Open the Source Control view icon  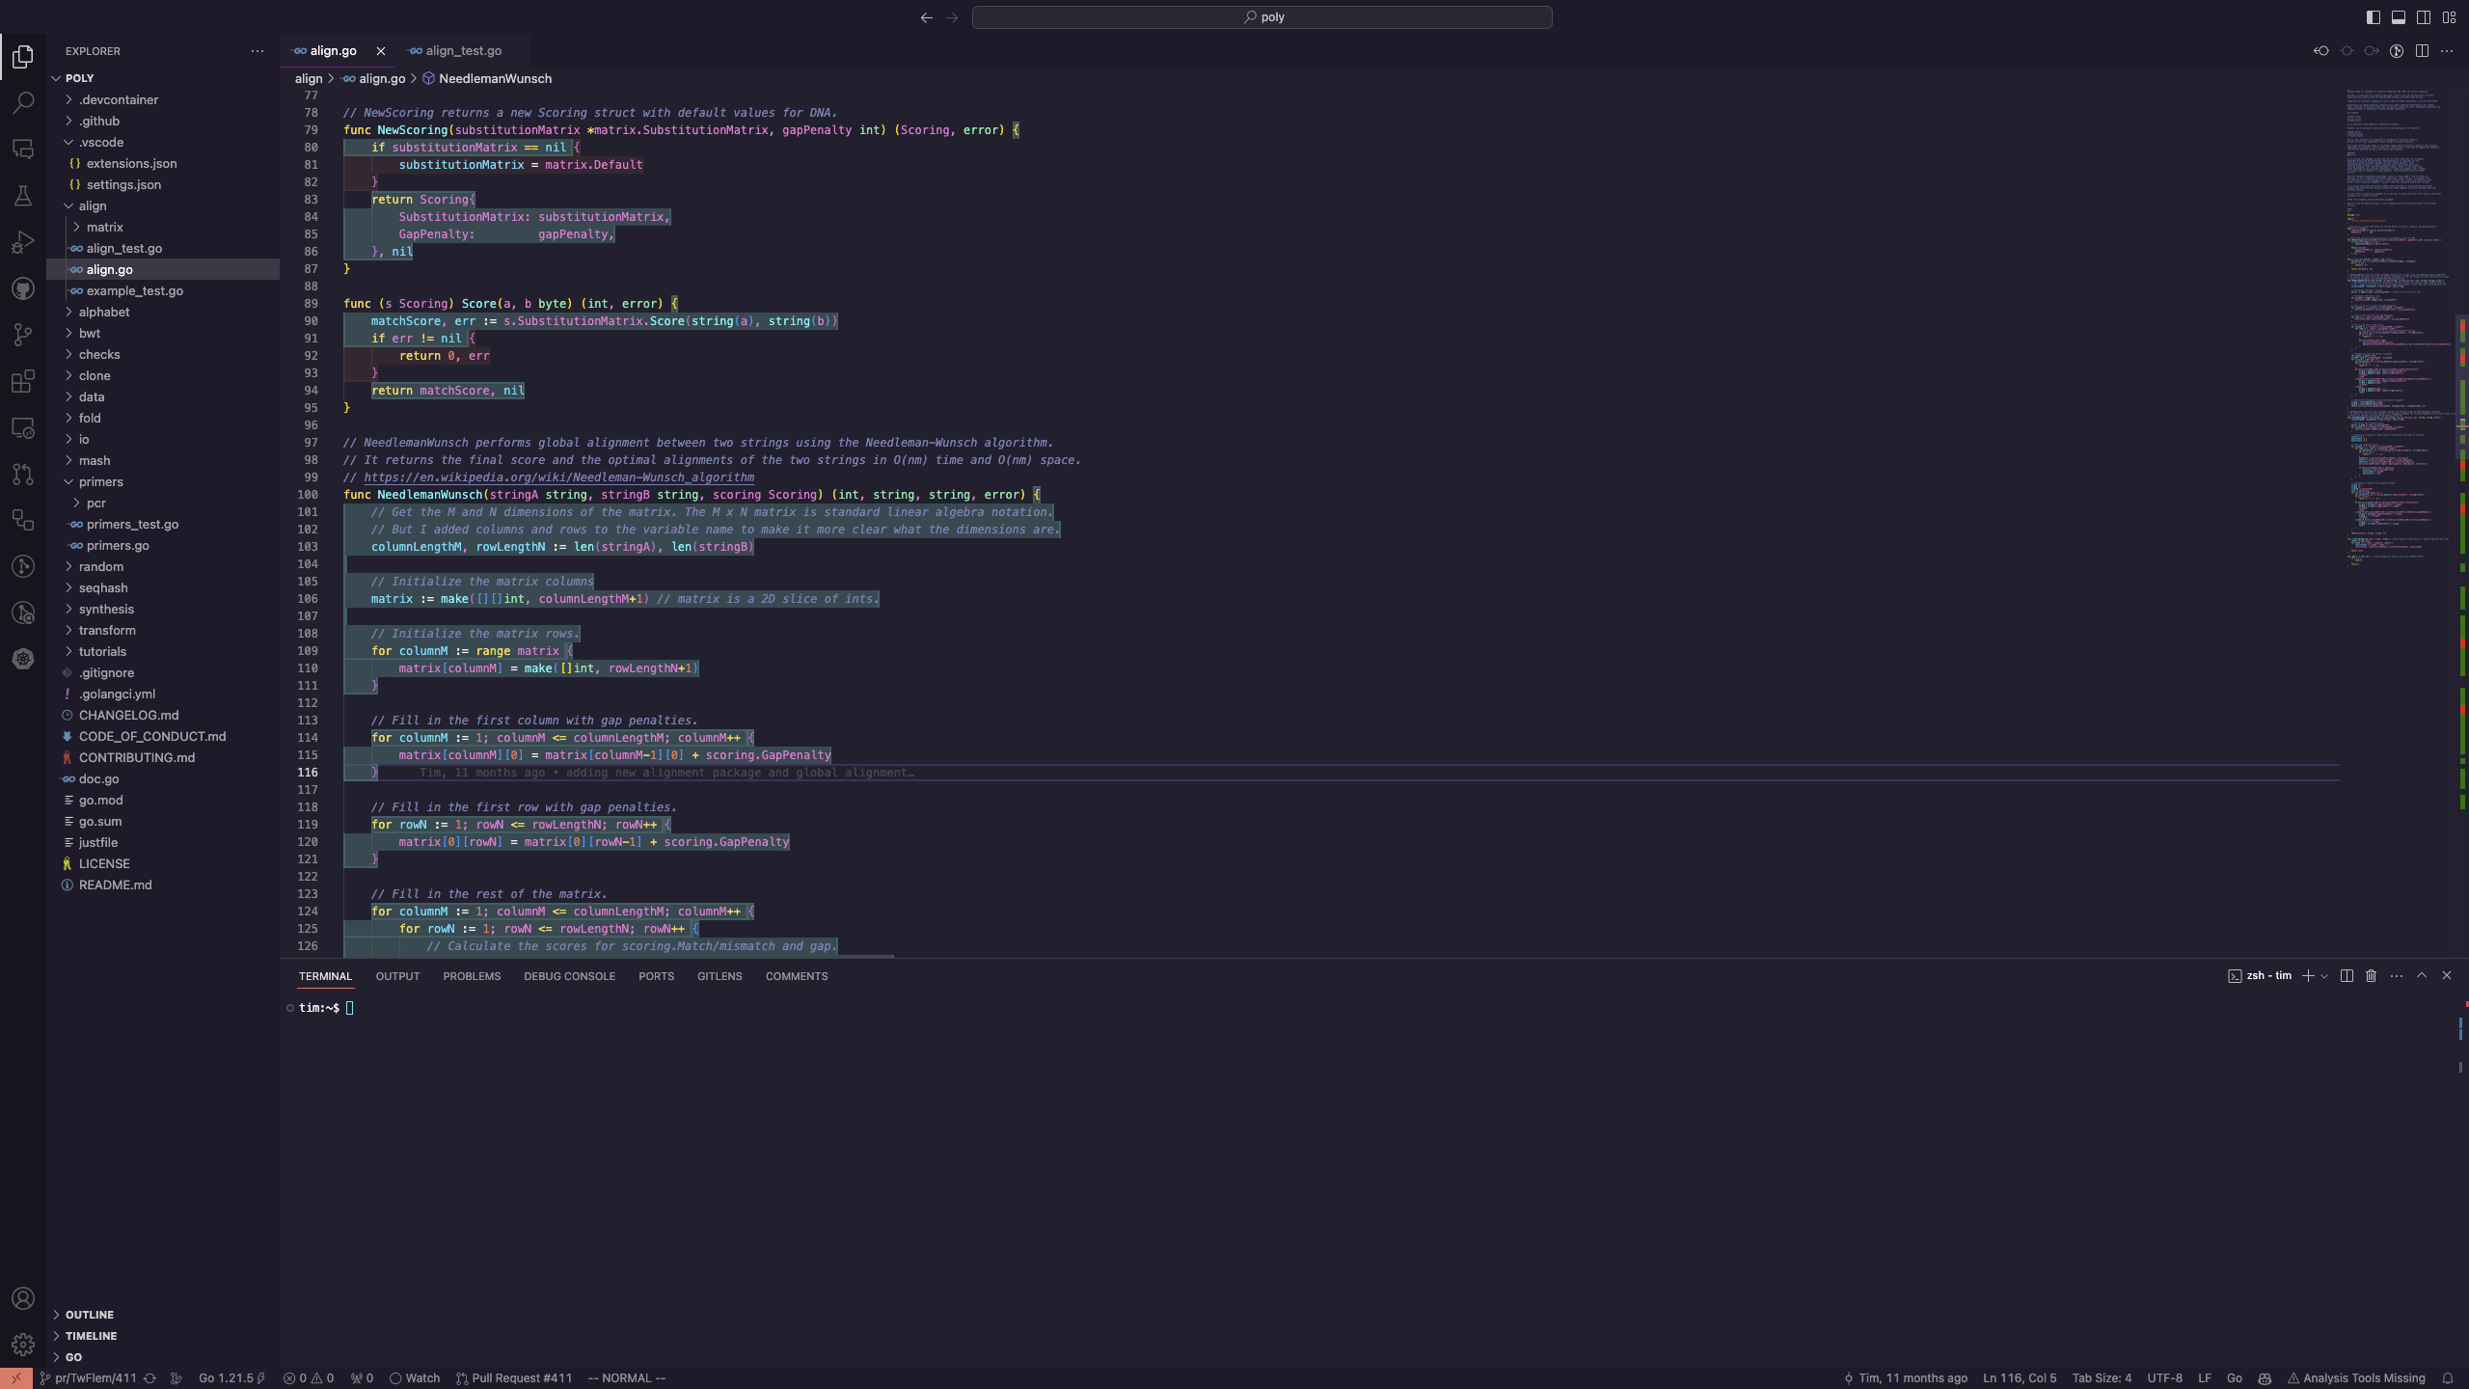pos(23,335)
